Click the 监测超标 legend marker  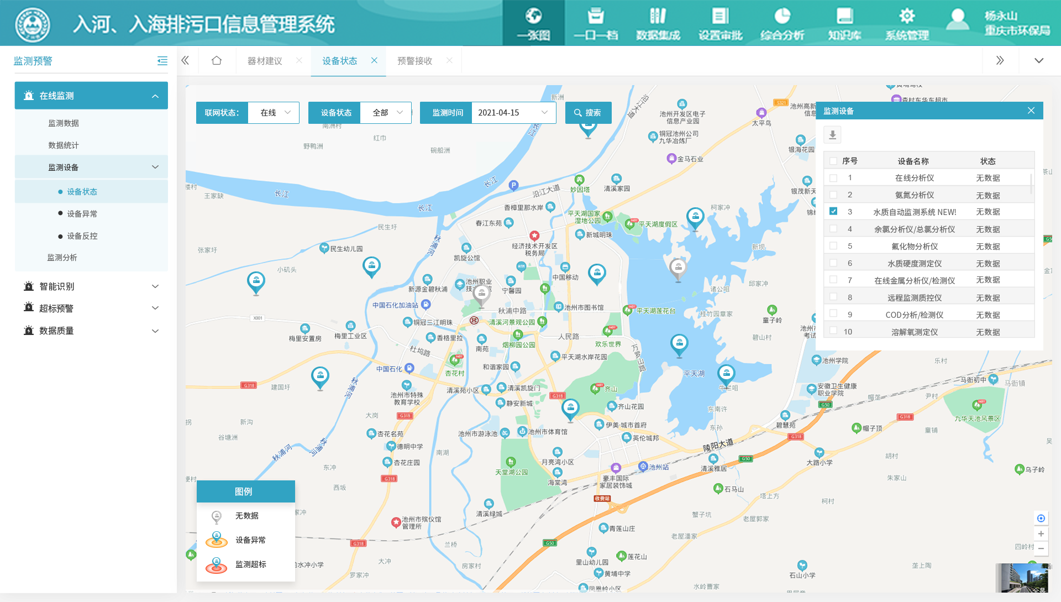point(217,565)
